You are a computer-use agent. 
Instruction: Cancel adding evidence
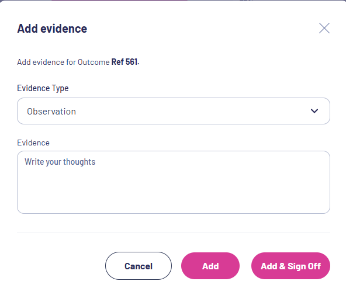pos(139,266)
